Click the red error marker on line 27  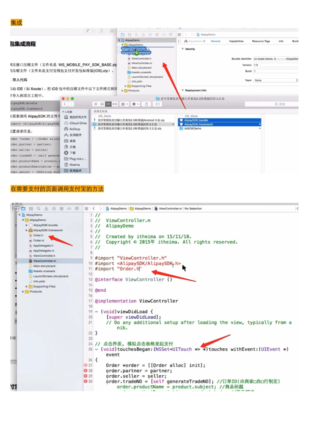[86, 365]
